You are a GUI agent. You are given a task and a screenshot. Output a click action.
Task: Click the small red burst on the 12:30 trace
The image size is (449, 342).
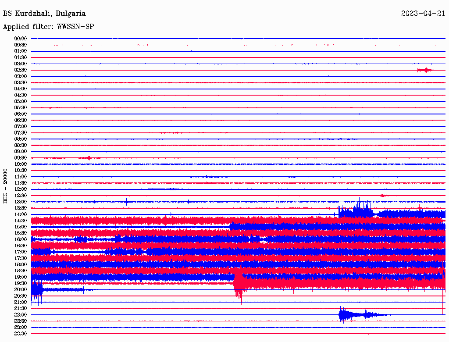click(x=383, y=196)
